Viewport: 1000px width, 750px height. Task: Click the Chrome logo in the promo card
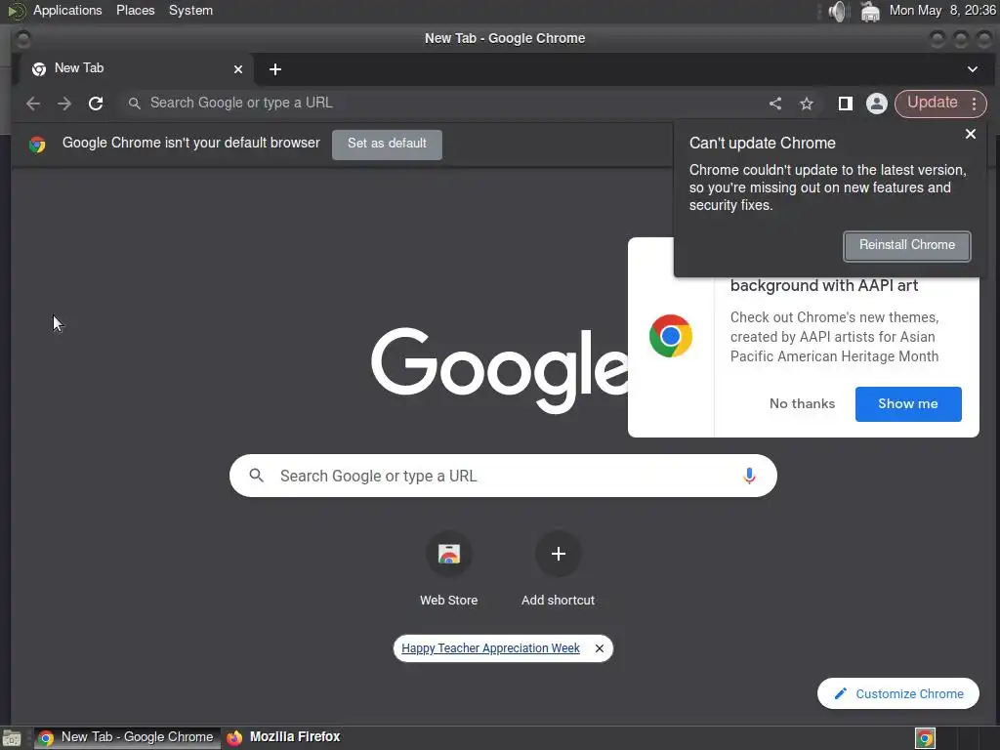(x=671, y=336)
